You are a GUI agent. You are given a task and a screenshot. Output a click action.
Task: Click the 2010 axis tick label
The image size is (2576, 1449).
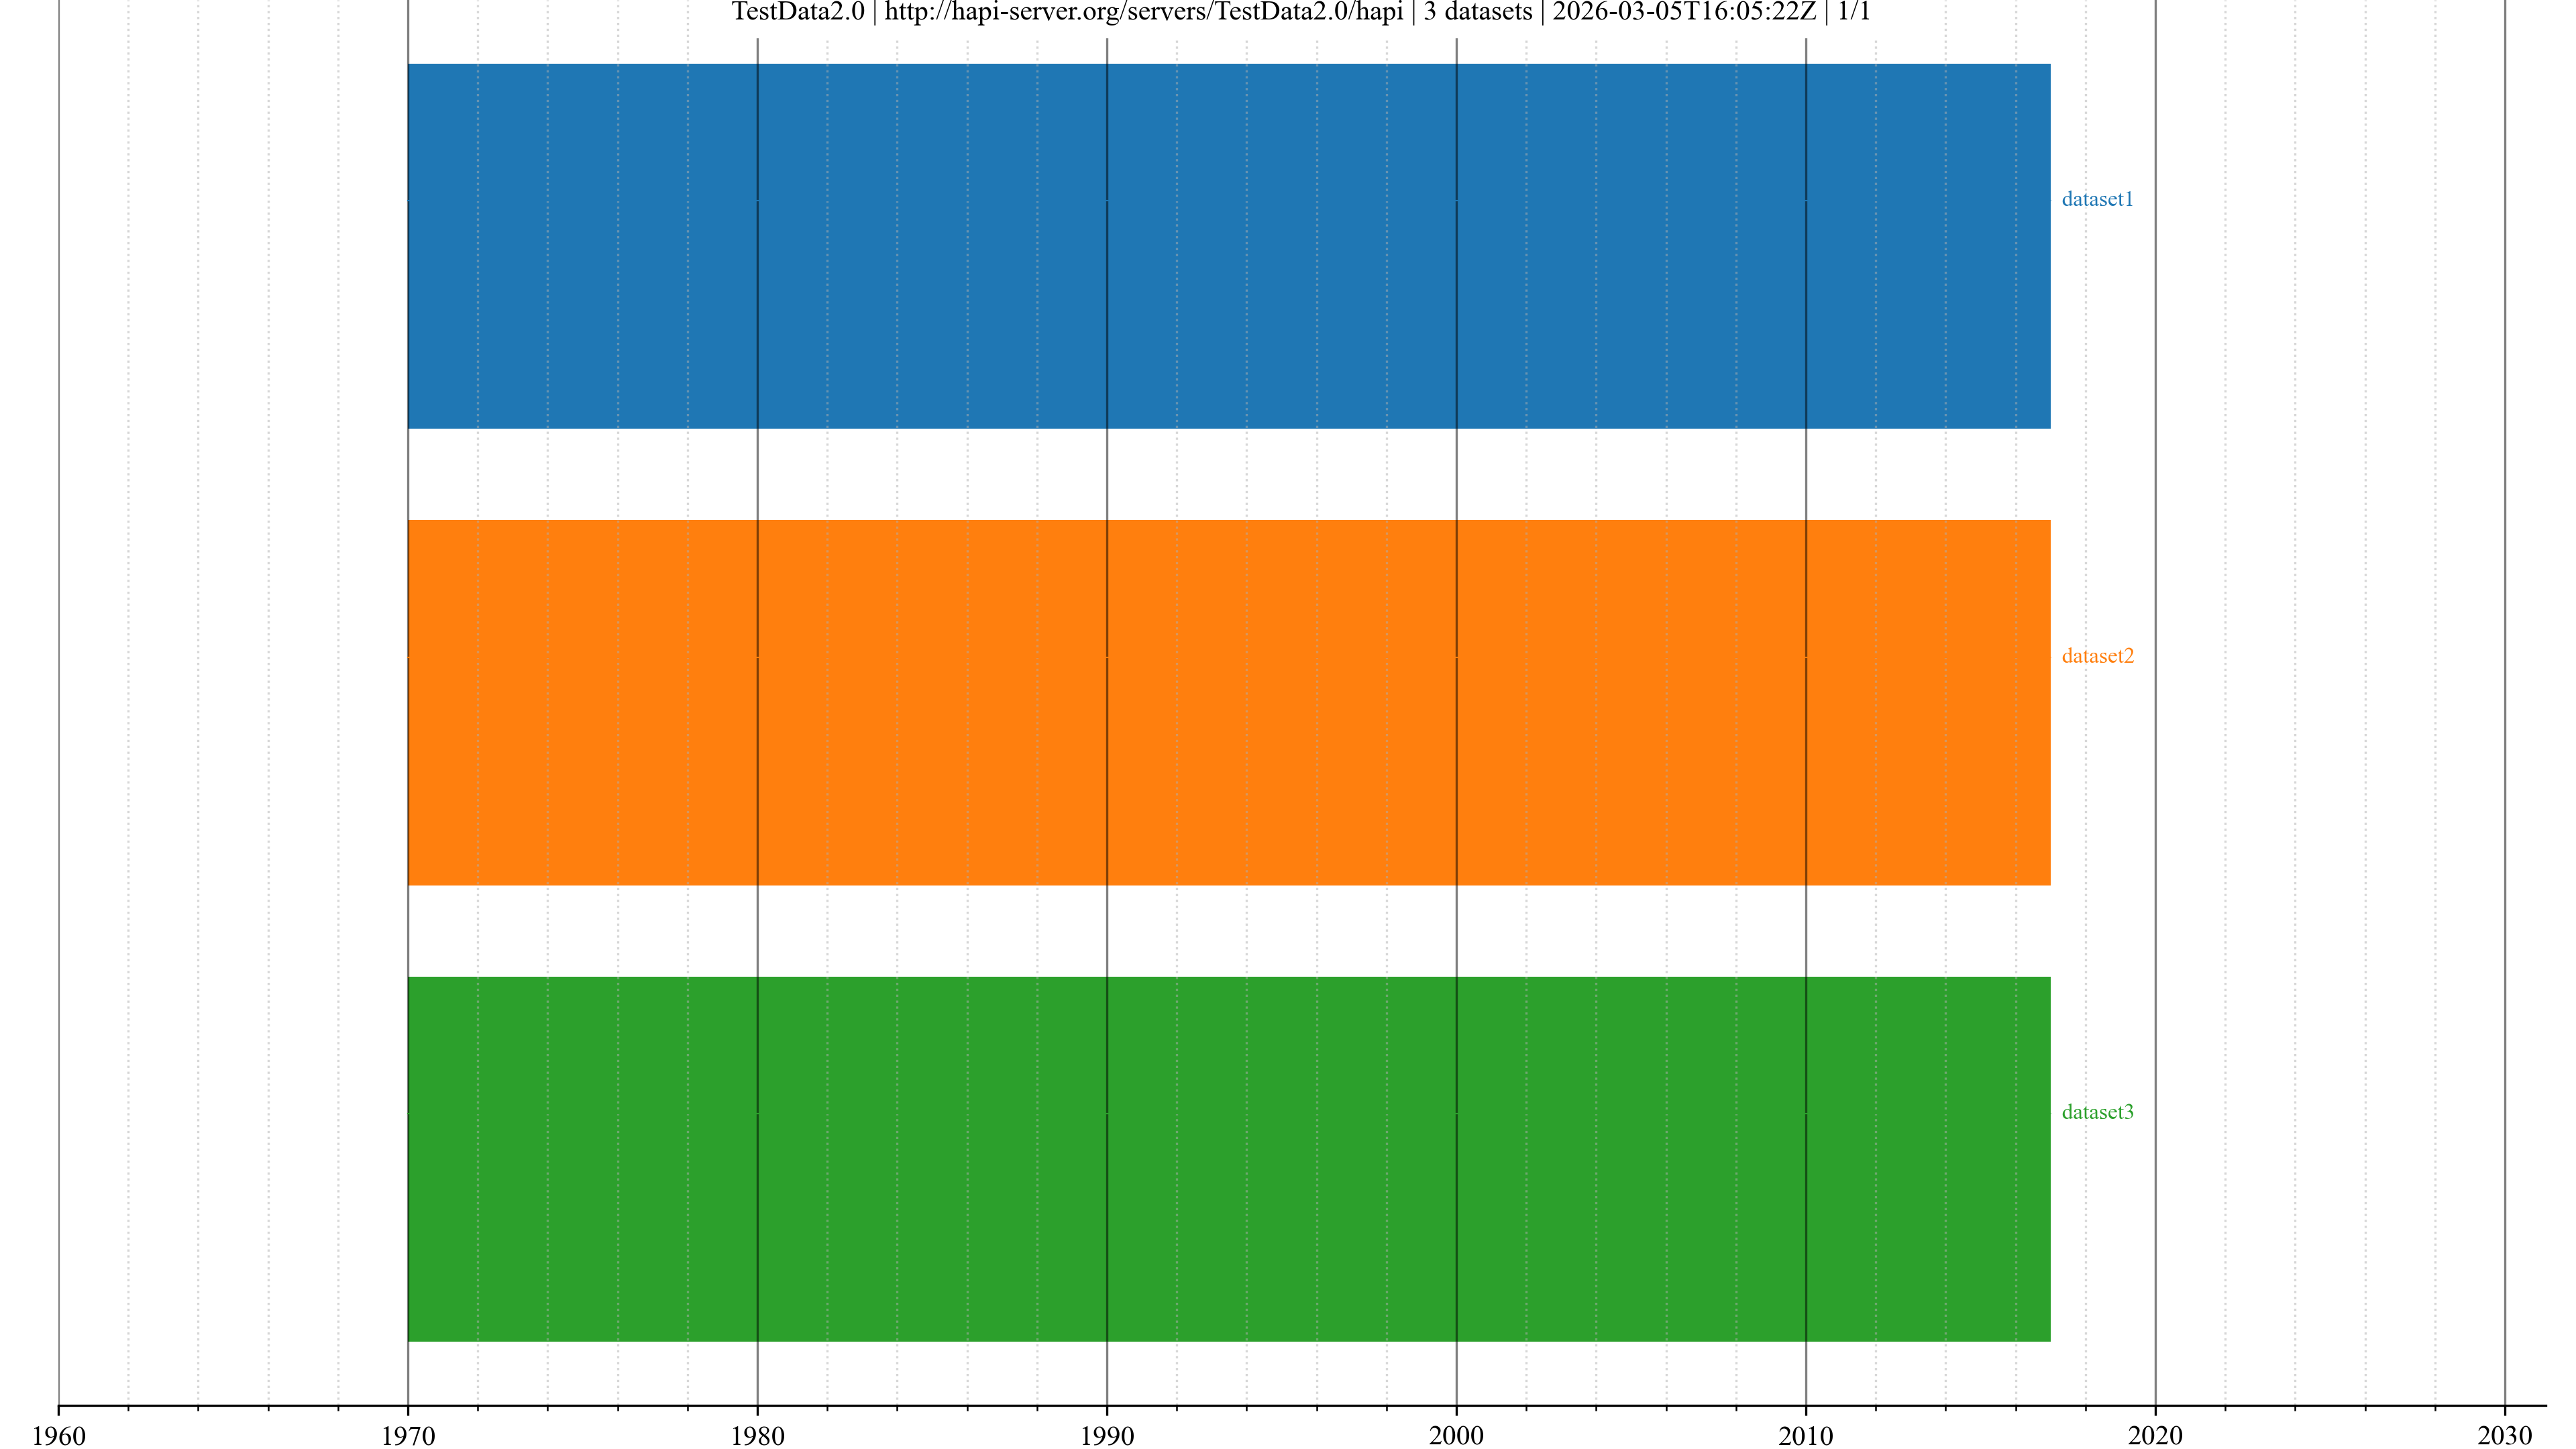(1805, 1436)
